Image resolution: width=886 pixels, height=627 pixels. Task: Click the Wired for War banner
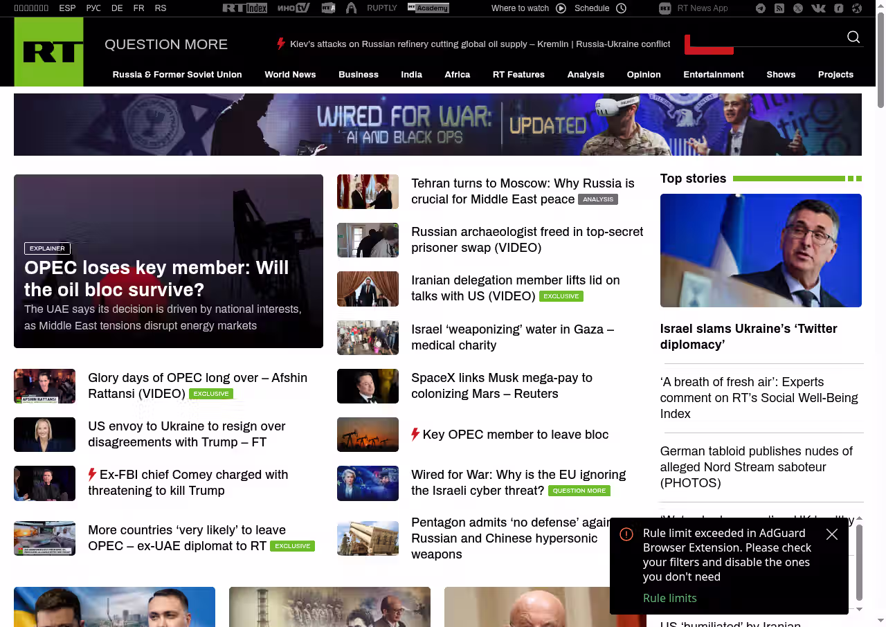437,125
